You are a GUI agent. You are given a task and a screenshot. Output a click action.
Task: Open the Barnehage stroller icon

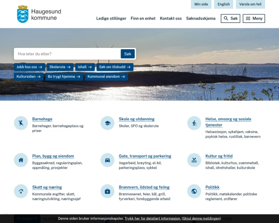click(21, 123)
